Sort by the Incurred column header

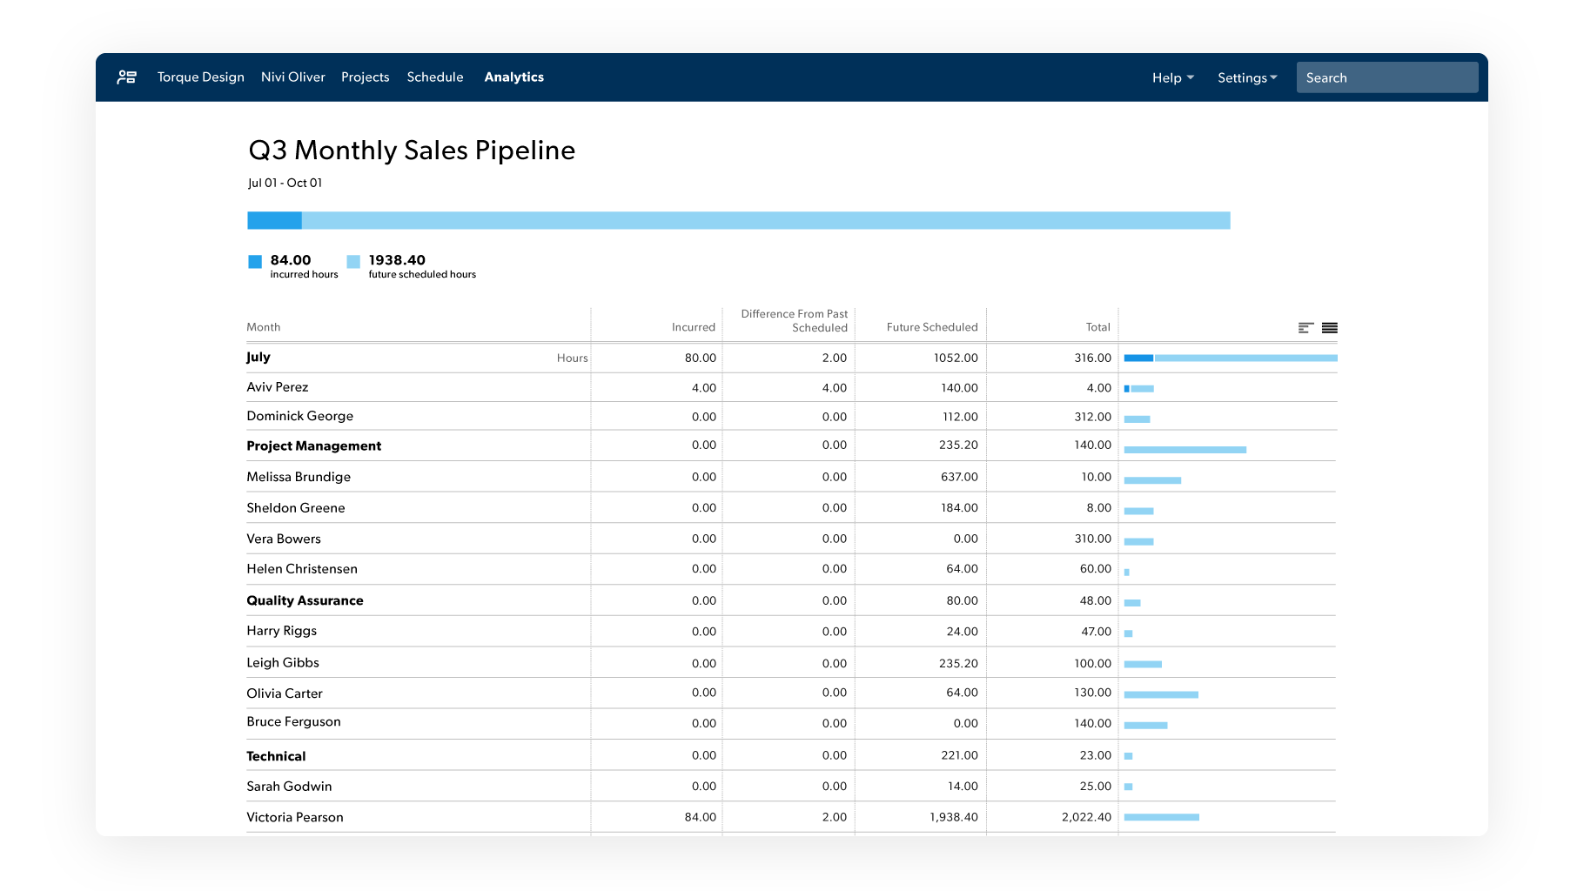pos(693,327)
